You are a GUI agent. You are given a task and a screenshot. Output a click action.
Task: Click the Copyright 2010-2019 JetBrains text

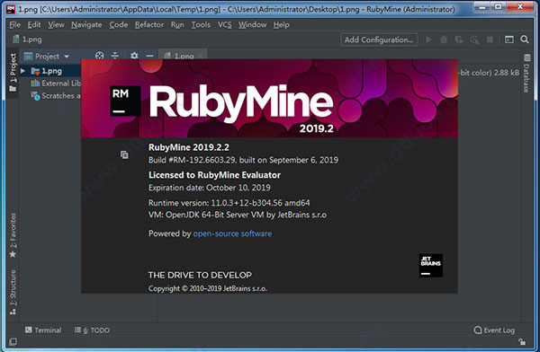tap(208, 288)
